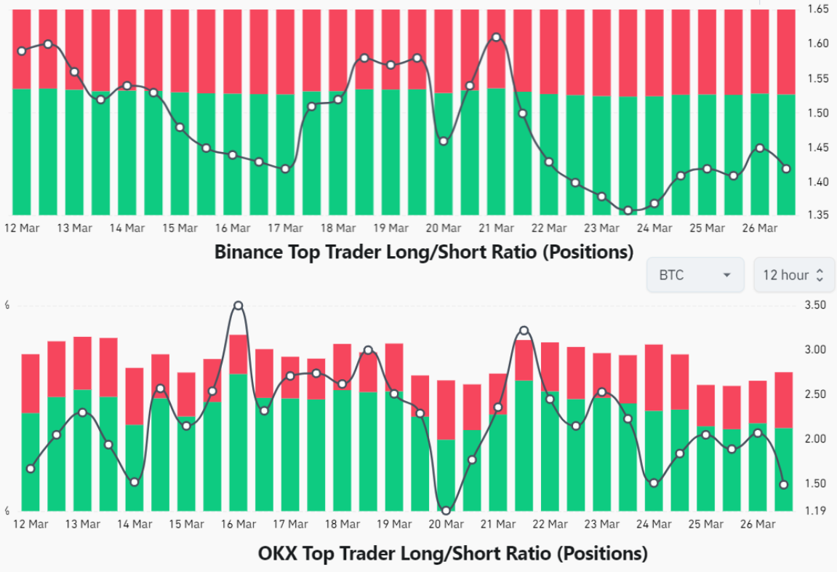Click OKX second peak point near 21 Mar
The height and width of the screenshot is (572, 837).
(x=524, y=331)
